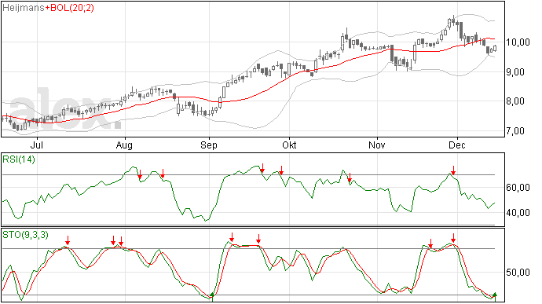542x304 pixels.
Task: Select the Sep month label
Action: coord(209,145)
